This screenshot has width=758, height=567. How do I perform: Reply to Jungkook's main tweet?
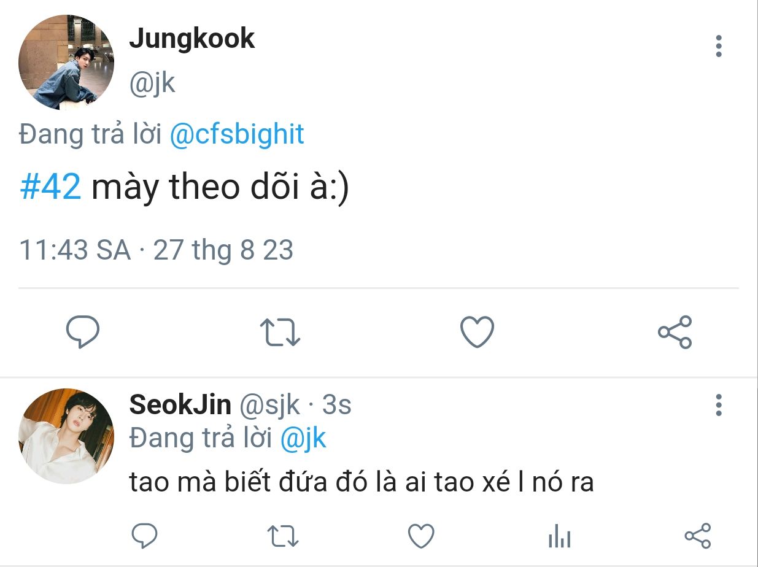[x=83, y=332]
